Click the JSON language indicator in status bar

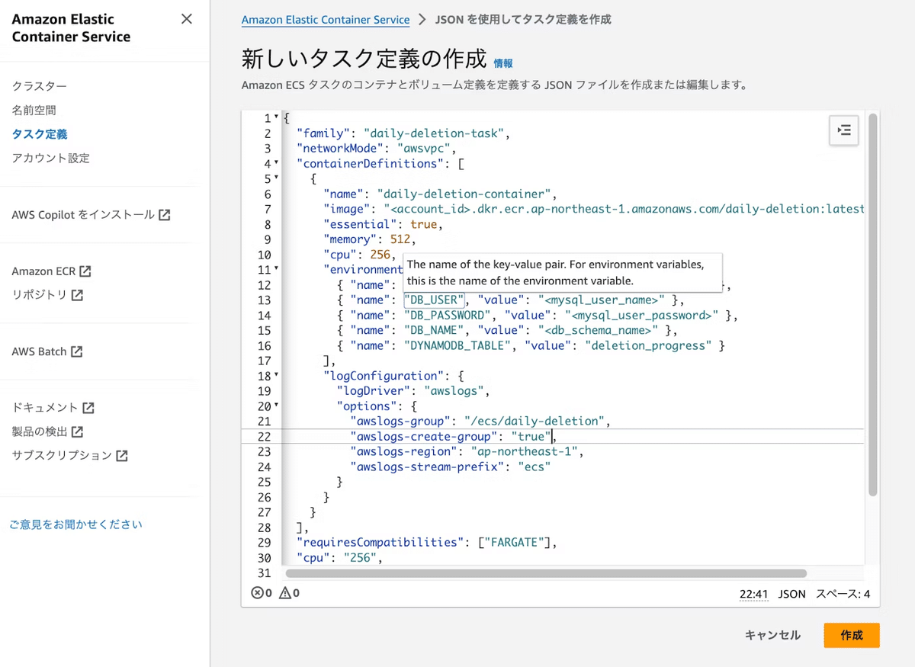click(792, 594)
